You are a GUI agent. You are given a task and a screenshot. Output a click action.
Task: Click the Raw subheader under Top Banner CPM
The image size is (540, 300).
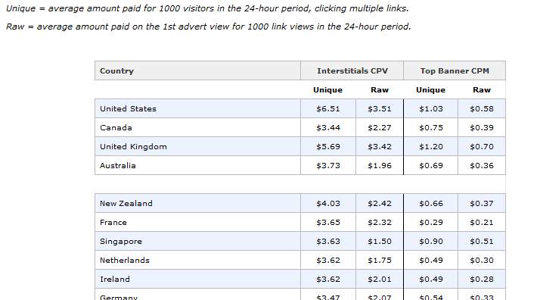482,90
